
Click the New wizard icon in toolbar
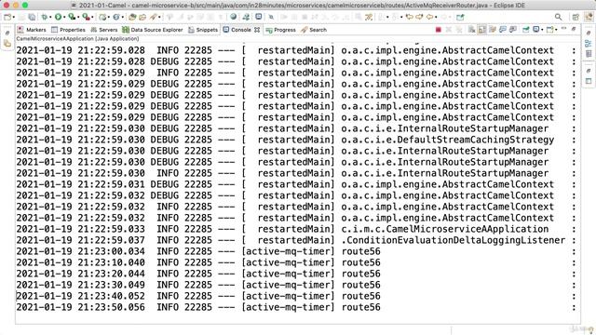[7, 17]
